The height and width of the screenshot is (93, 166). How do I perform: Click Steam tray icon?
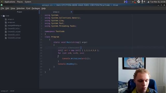(x=139, y=2)
